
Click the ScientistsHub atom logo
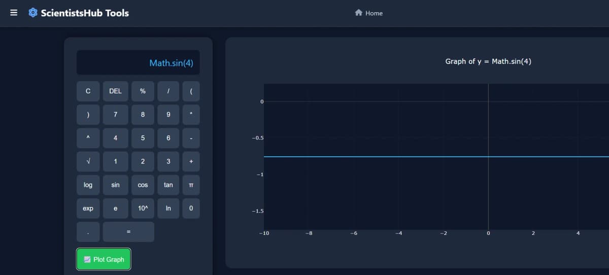pyautogui.click(x=33, y=13)
